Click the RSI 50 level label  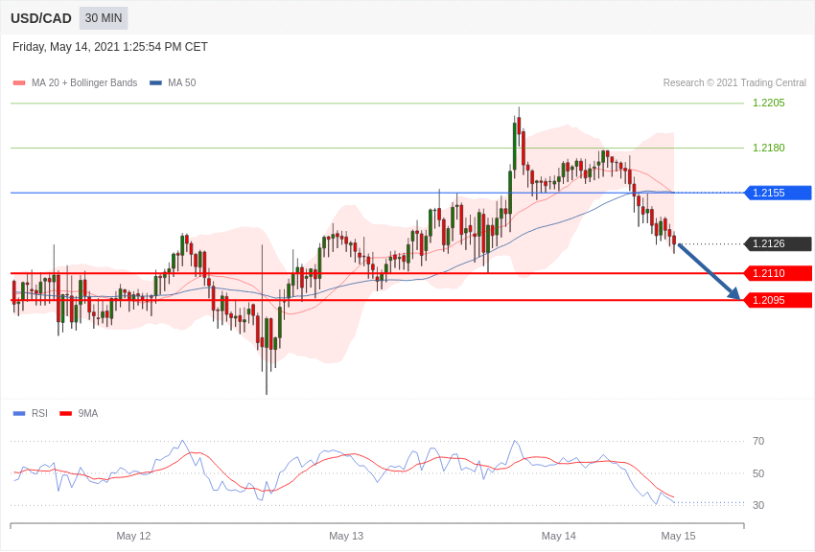758,473
